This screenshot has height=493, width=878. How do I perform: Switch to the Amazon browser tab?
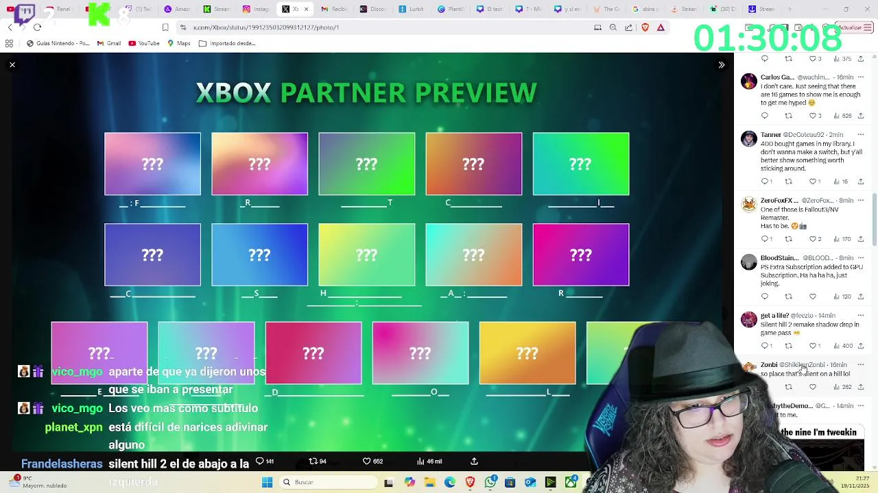(x=178, y=9)
